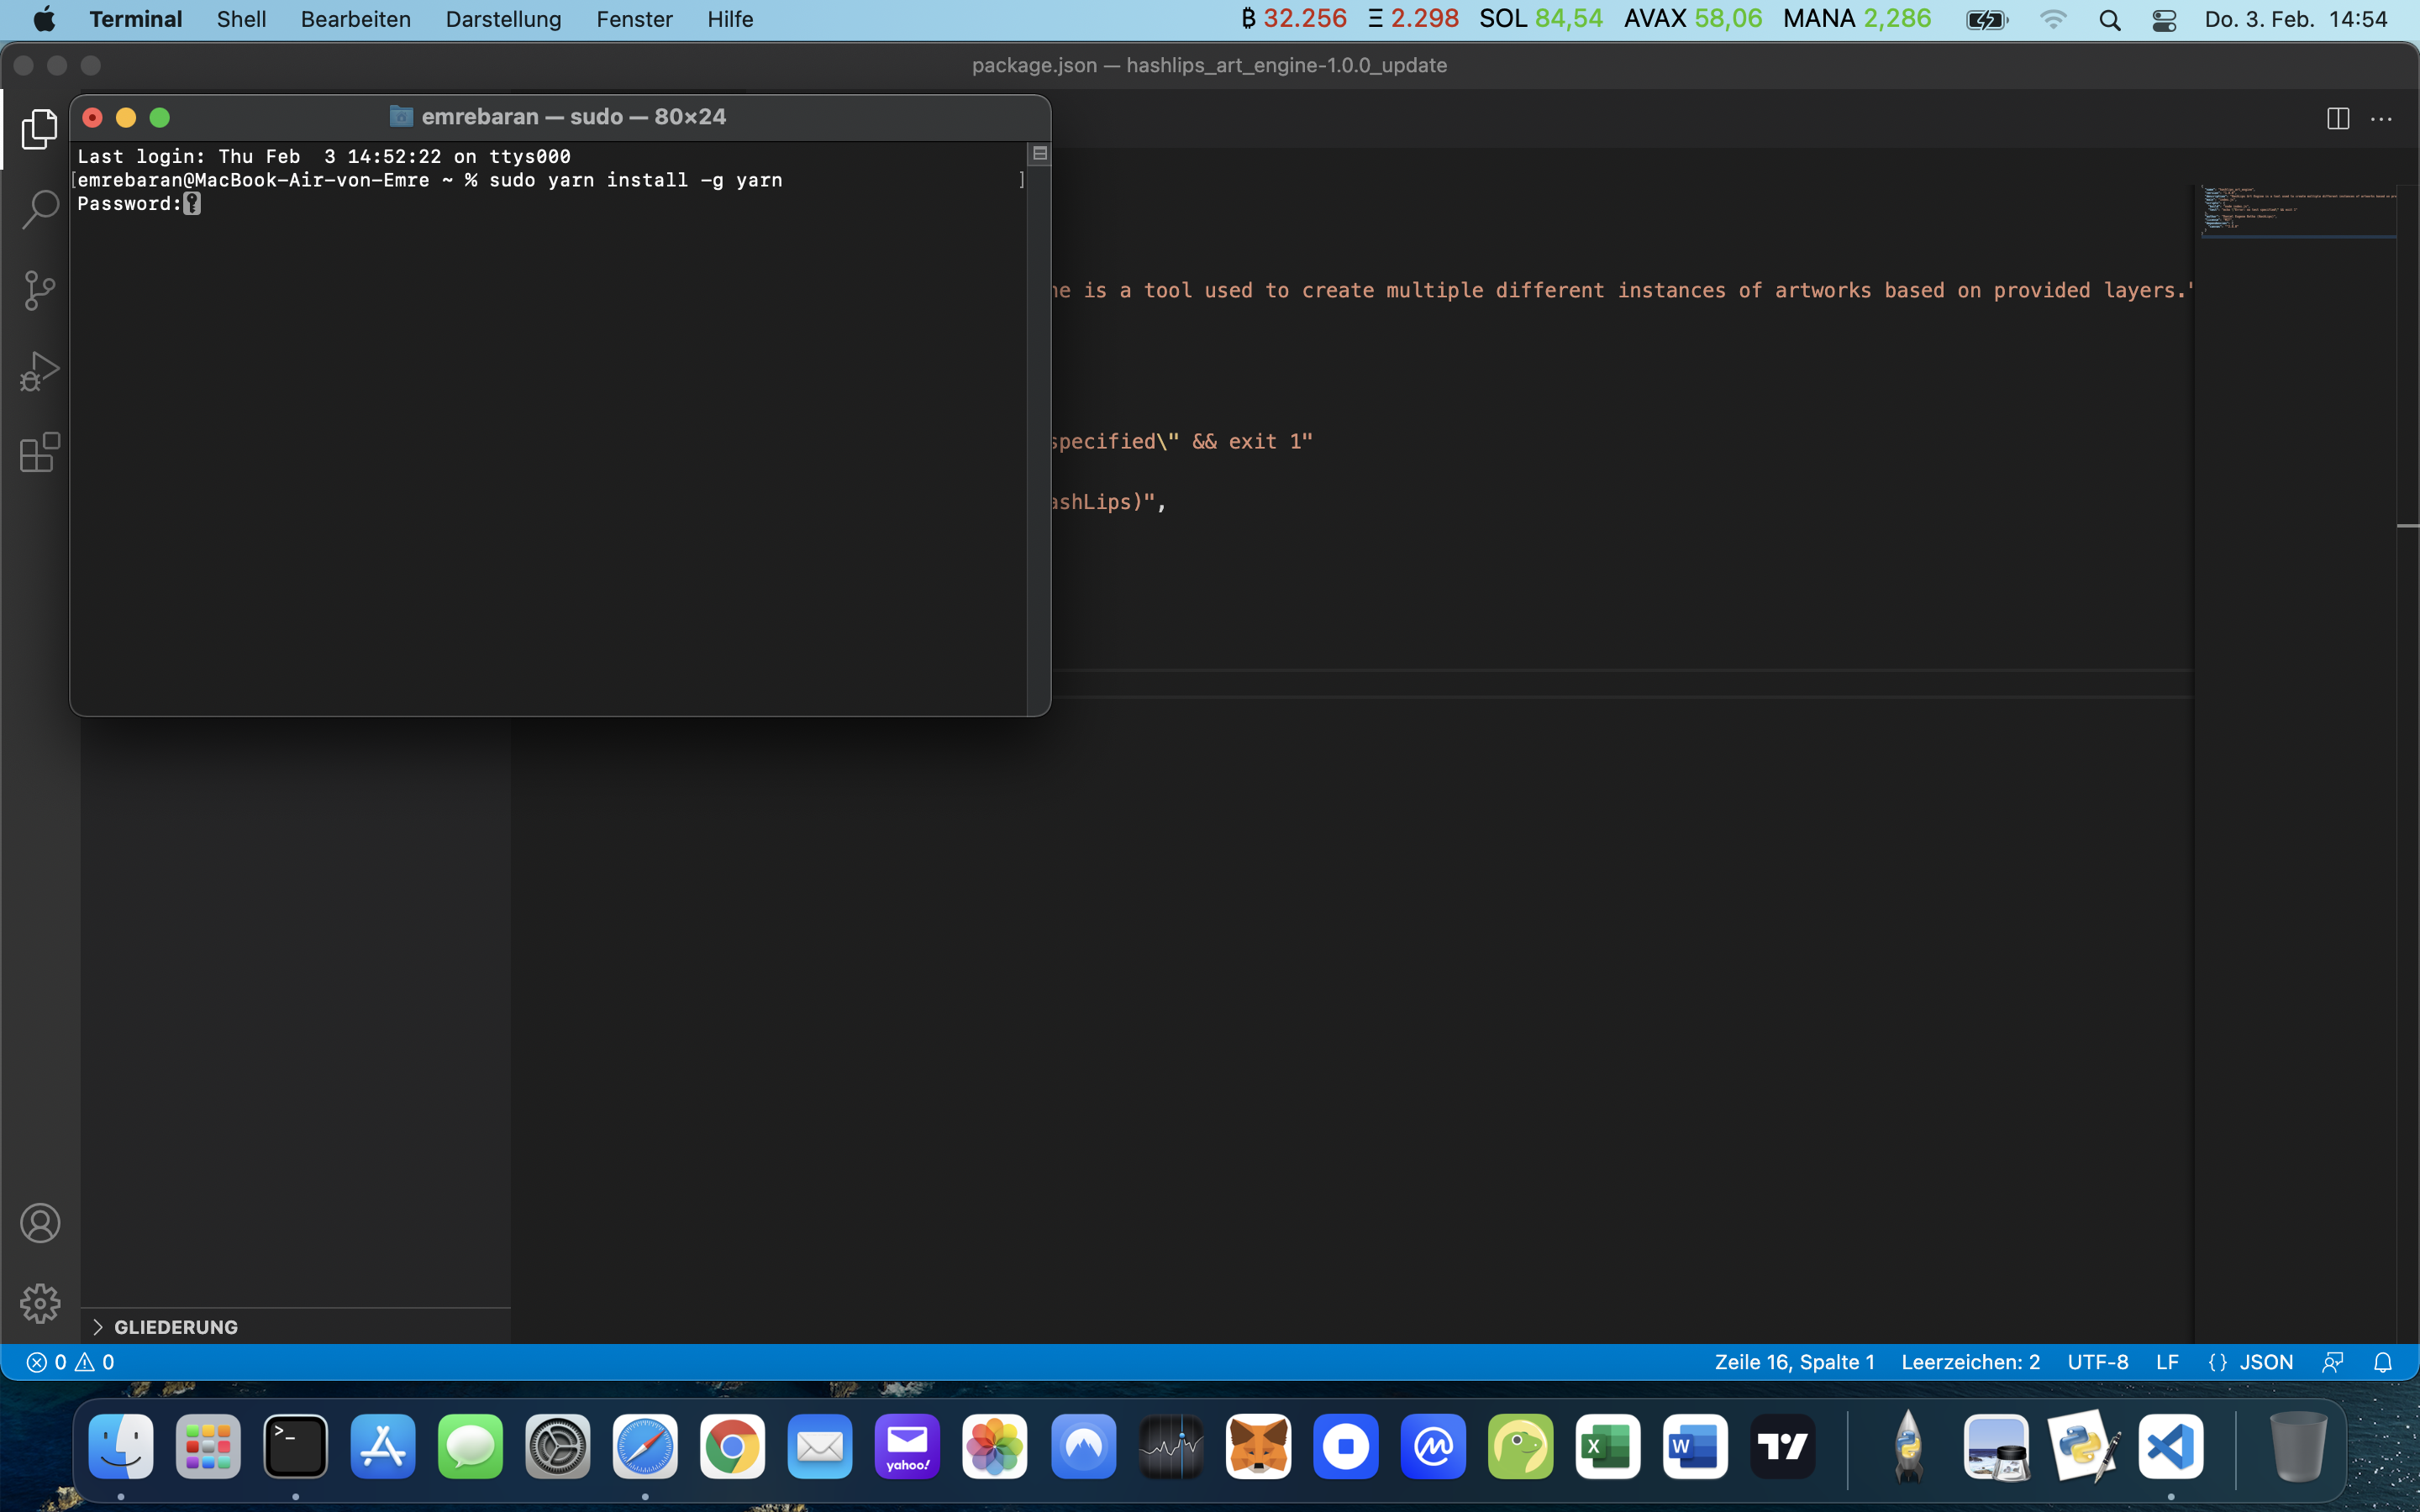Image resolution: width=2420 pixels, height=1512 pixels.
Task: Open Control Center in menu bar
Action: tap(2164, 20)
